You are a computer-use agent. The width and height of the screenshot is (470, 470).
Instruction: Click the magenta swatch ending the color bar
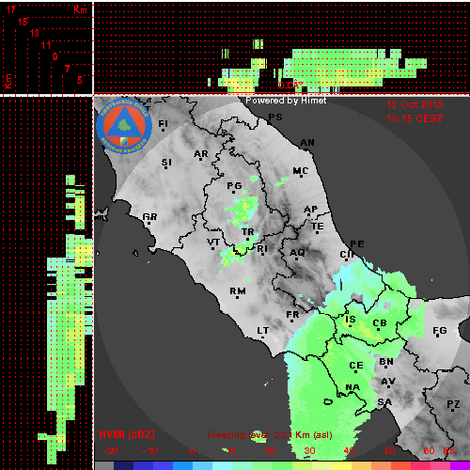[460, 465]
